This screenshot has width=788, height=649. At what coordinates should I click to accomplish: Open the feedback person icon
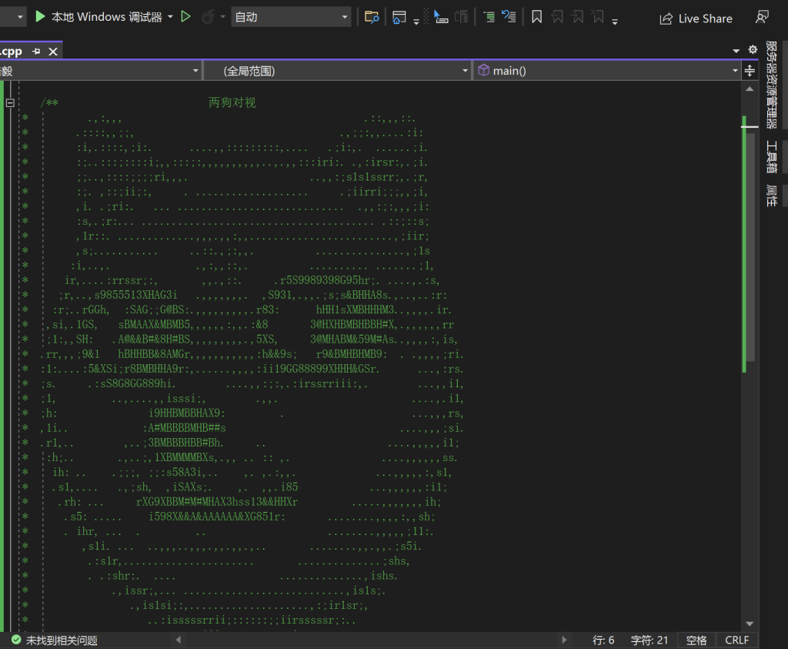coord(762,17)
